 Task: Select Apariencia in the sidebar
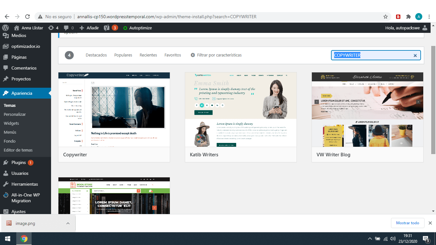click(26, 93)
